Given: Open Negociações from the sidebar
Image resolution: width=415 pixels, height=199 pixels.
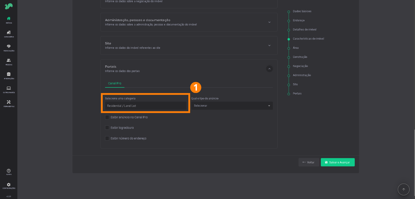Looking at the screenshot, I should [9, 47].
